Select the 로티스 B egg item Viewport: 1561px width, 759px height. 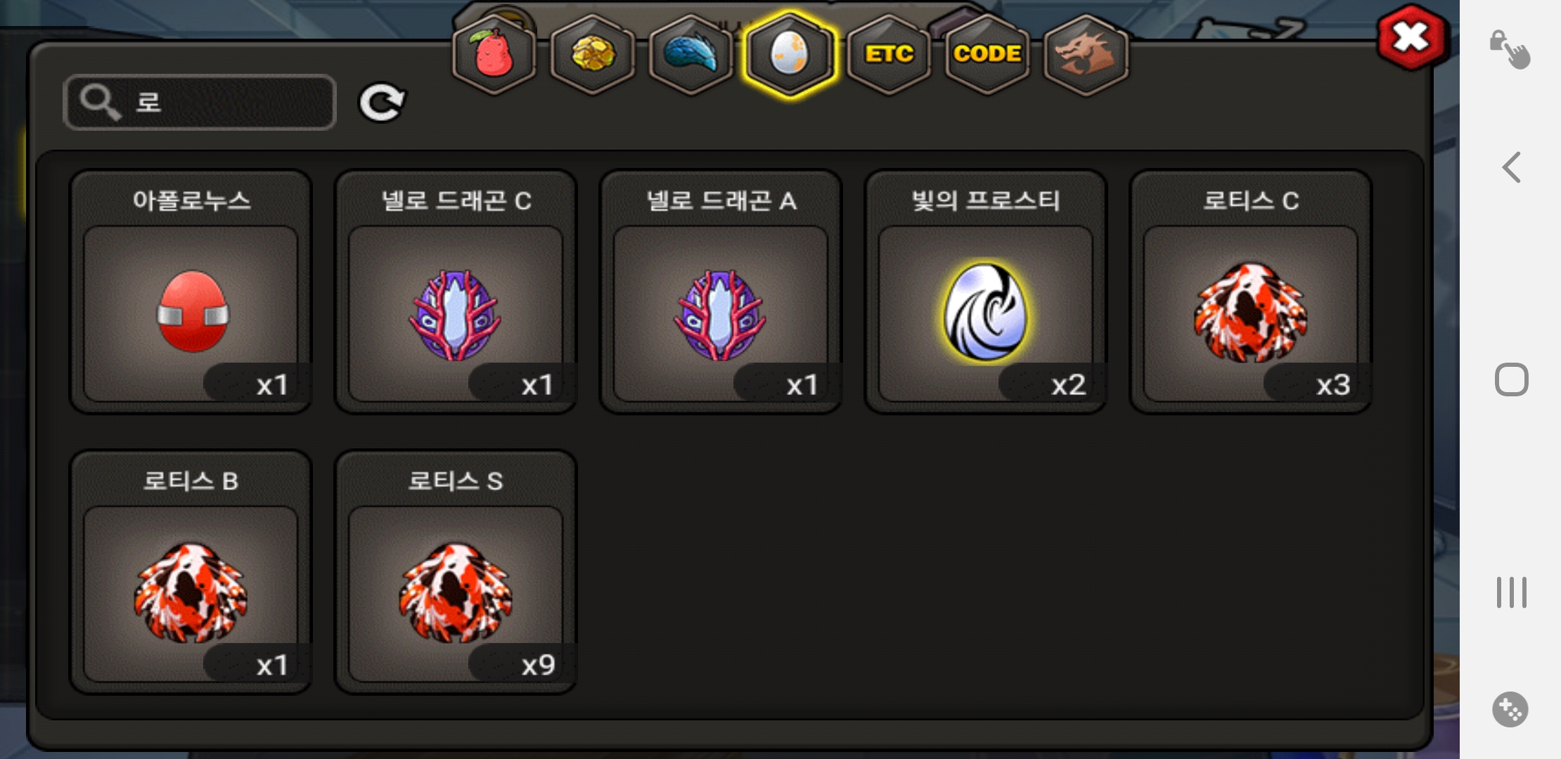[191, 572]
